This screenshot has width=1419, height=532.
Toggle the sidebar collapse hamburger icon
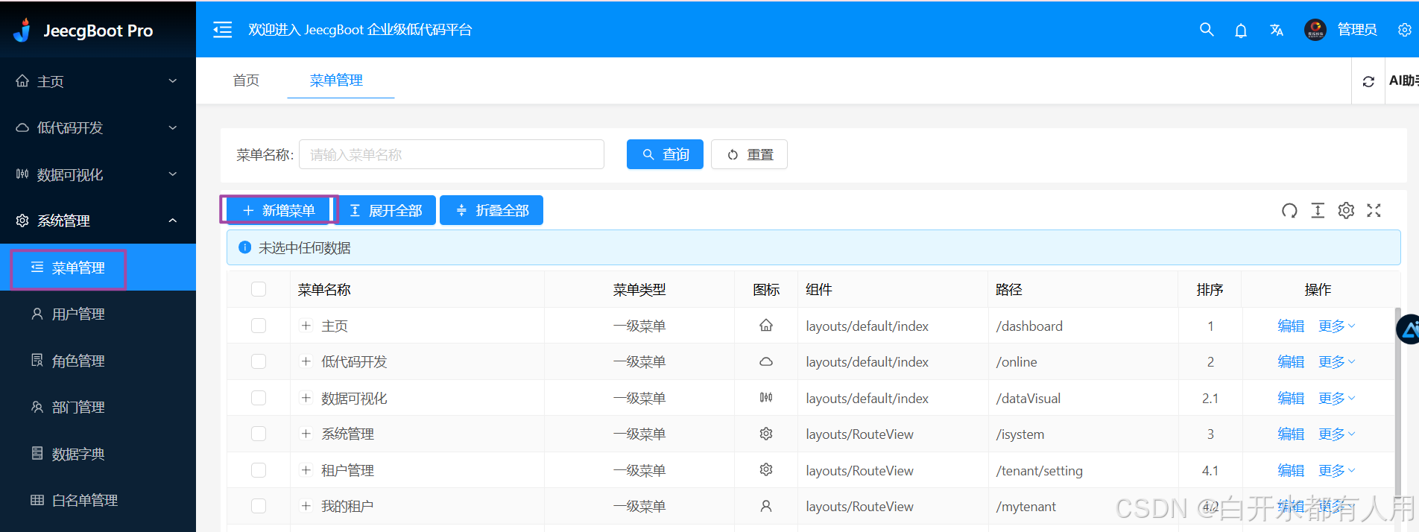point(222,30)
